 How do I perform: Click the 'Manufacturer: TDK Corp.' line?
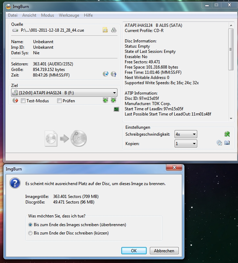coord(147,104)
